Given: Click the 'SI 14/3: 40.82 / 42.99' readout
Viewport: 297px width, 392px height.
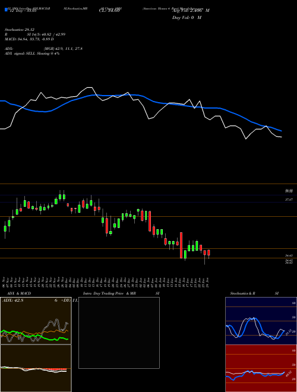Looking at the screenshot, I should pos(46,34).
